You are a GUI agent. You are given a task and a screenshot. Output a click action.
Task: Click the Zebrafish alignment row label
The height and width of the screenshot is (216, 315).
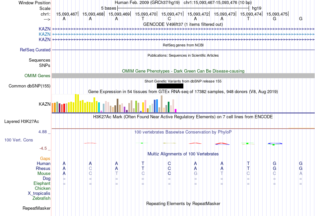(x=41, y=198)
